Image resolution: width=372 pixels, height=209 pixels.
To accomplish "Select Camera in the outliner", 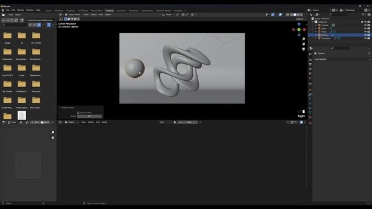I will click(x=325, y=25).
